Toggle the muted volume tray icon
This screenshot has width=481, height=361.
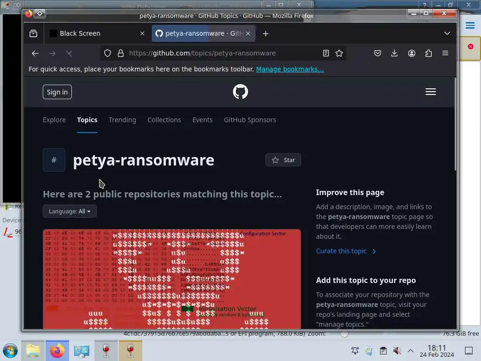[x=397, y=351]
